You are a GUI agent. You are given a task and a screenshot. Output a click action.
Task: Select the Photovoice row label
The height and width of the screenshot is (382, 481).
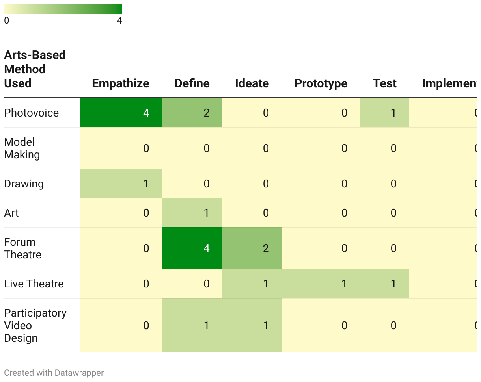coord(32,113)
